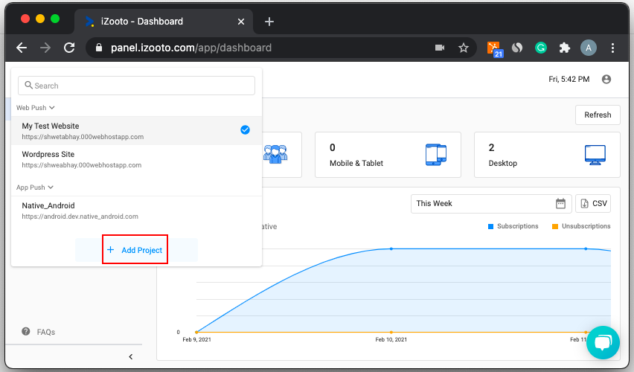Click the https://shwetabhay.000webhostapp.com URL text
Viewport: 634px width, 372px height.
83,137
